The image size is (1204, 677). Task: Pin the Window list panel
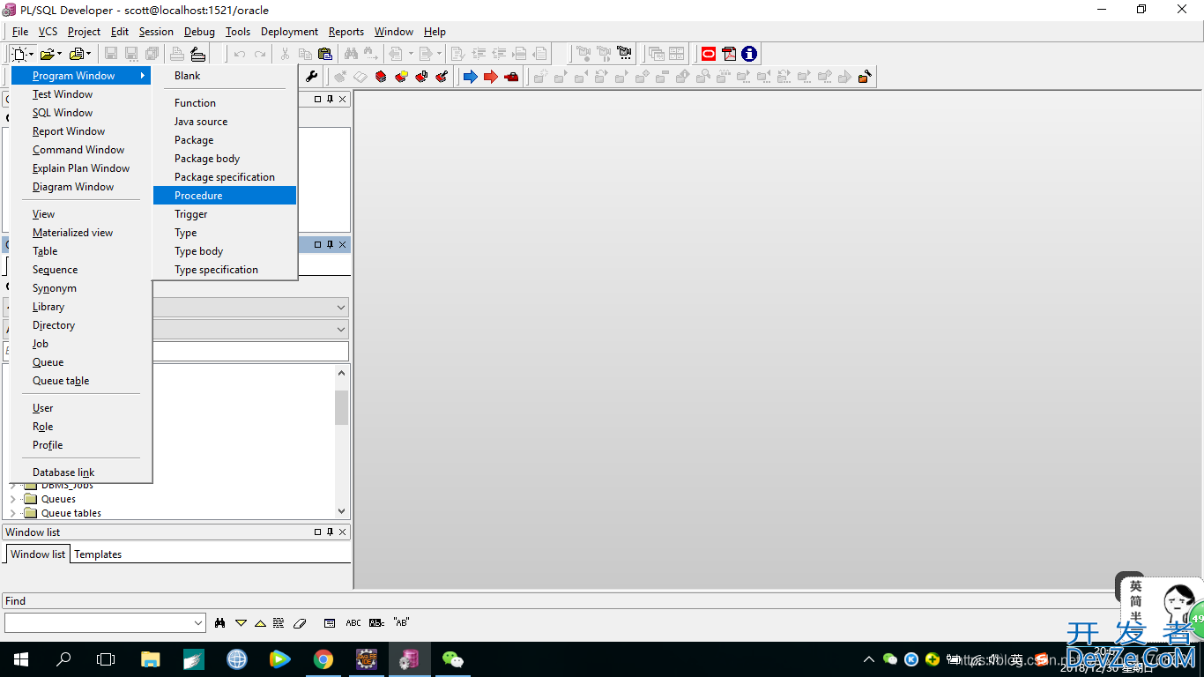point(331,532)
